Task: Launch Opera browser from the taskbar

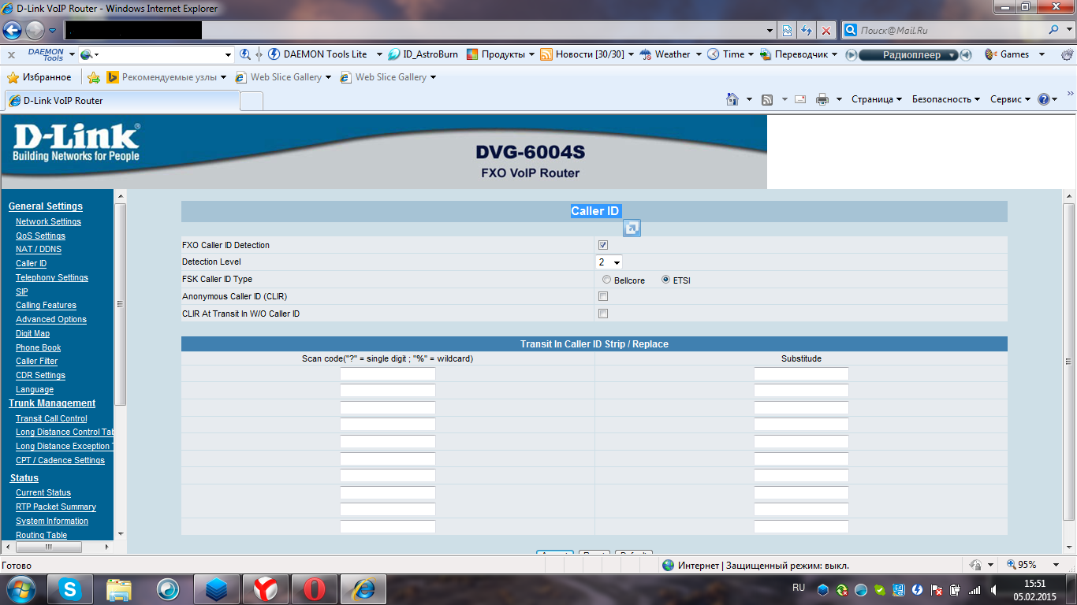Action: click(314, 588)
